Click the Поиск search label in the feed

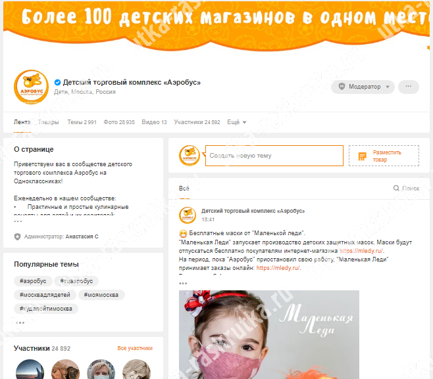[x=411, y=189]
